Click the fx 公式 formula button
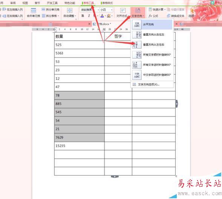Viewport: 222px width, 199px height. (x=153, y=16)
